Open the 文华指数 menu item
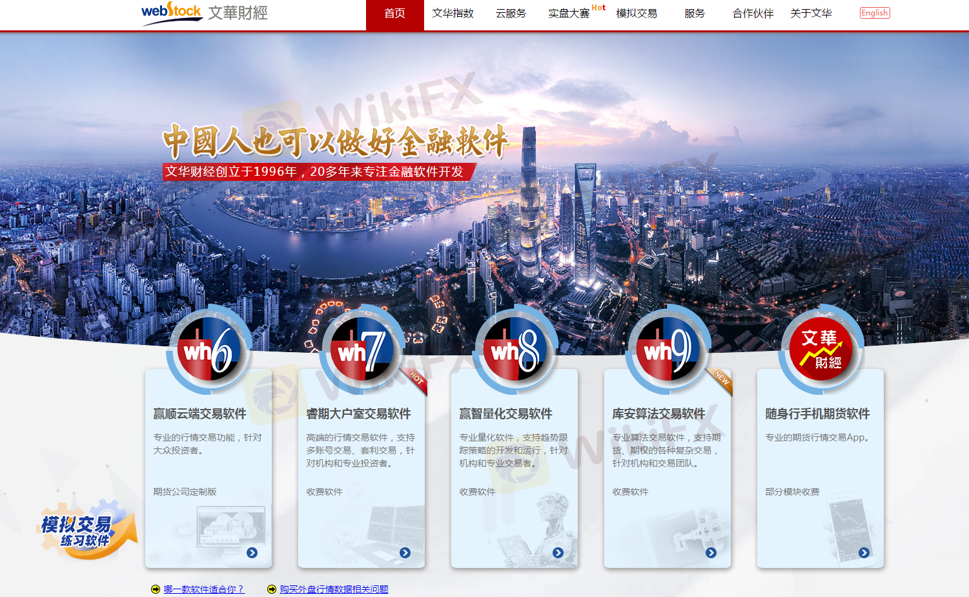This screenshot has height=597, width=969. 453,14
